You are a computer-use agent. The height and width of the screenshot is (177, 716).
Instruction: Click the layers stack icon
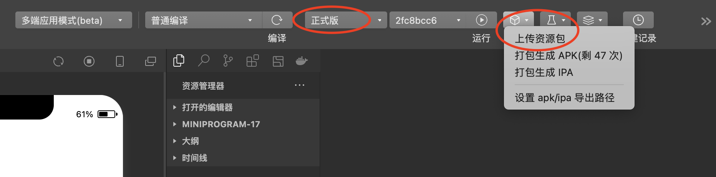tap(592, 20)
